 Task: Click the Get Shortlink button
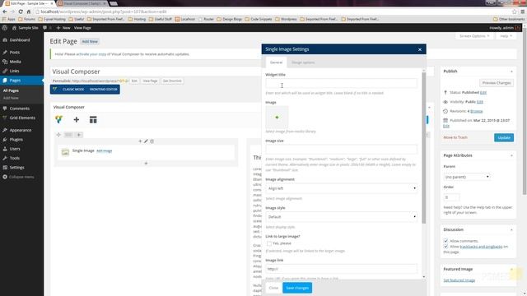coord(172,81)
